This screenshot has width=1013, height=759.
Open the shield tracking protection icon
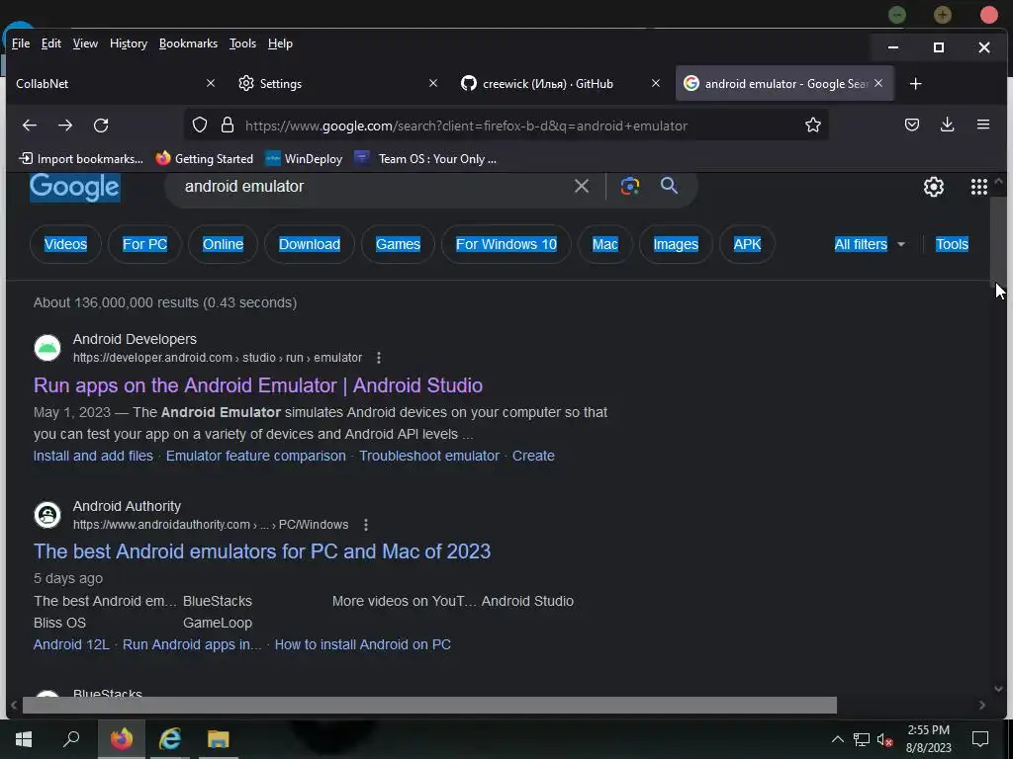200,125
